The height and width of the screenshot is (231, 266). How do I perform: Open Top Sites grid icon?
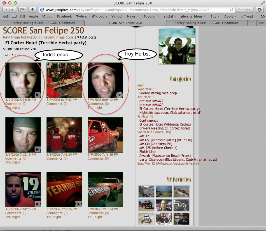(22, 16)
